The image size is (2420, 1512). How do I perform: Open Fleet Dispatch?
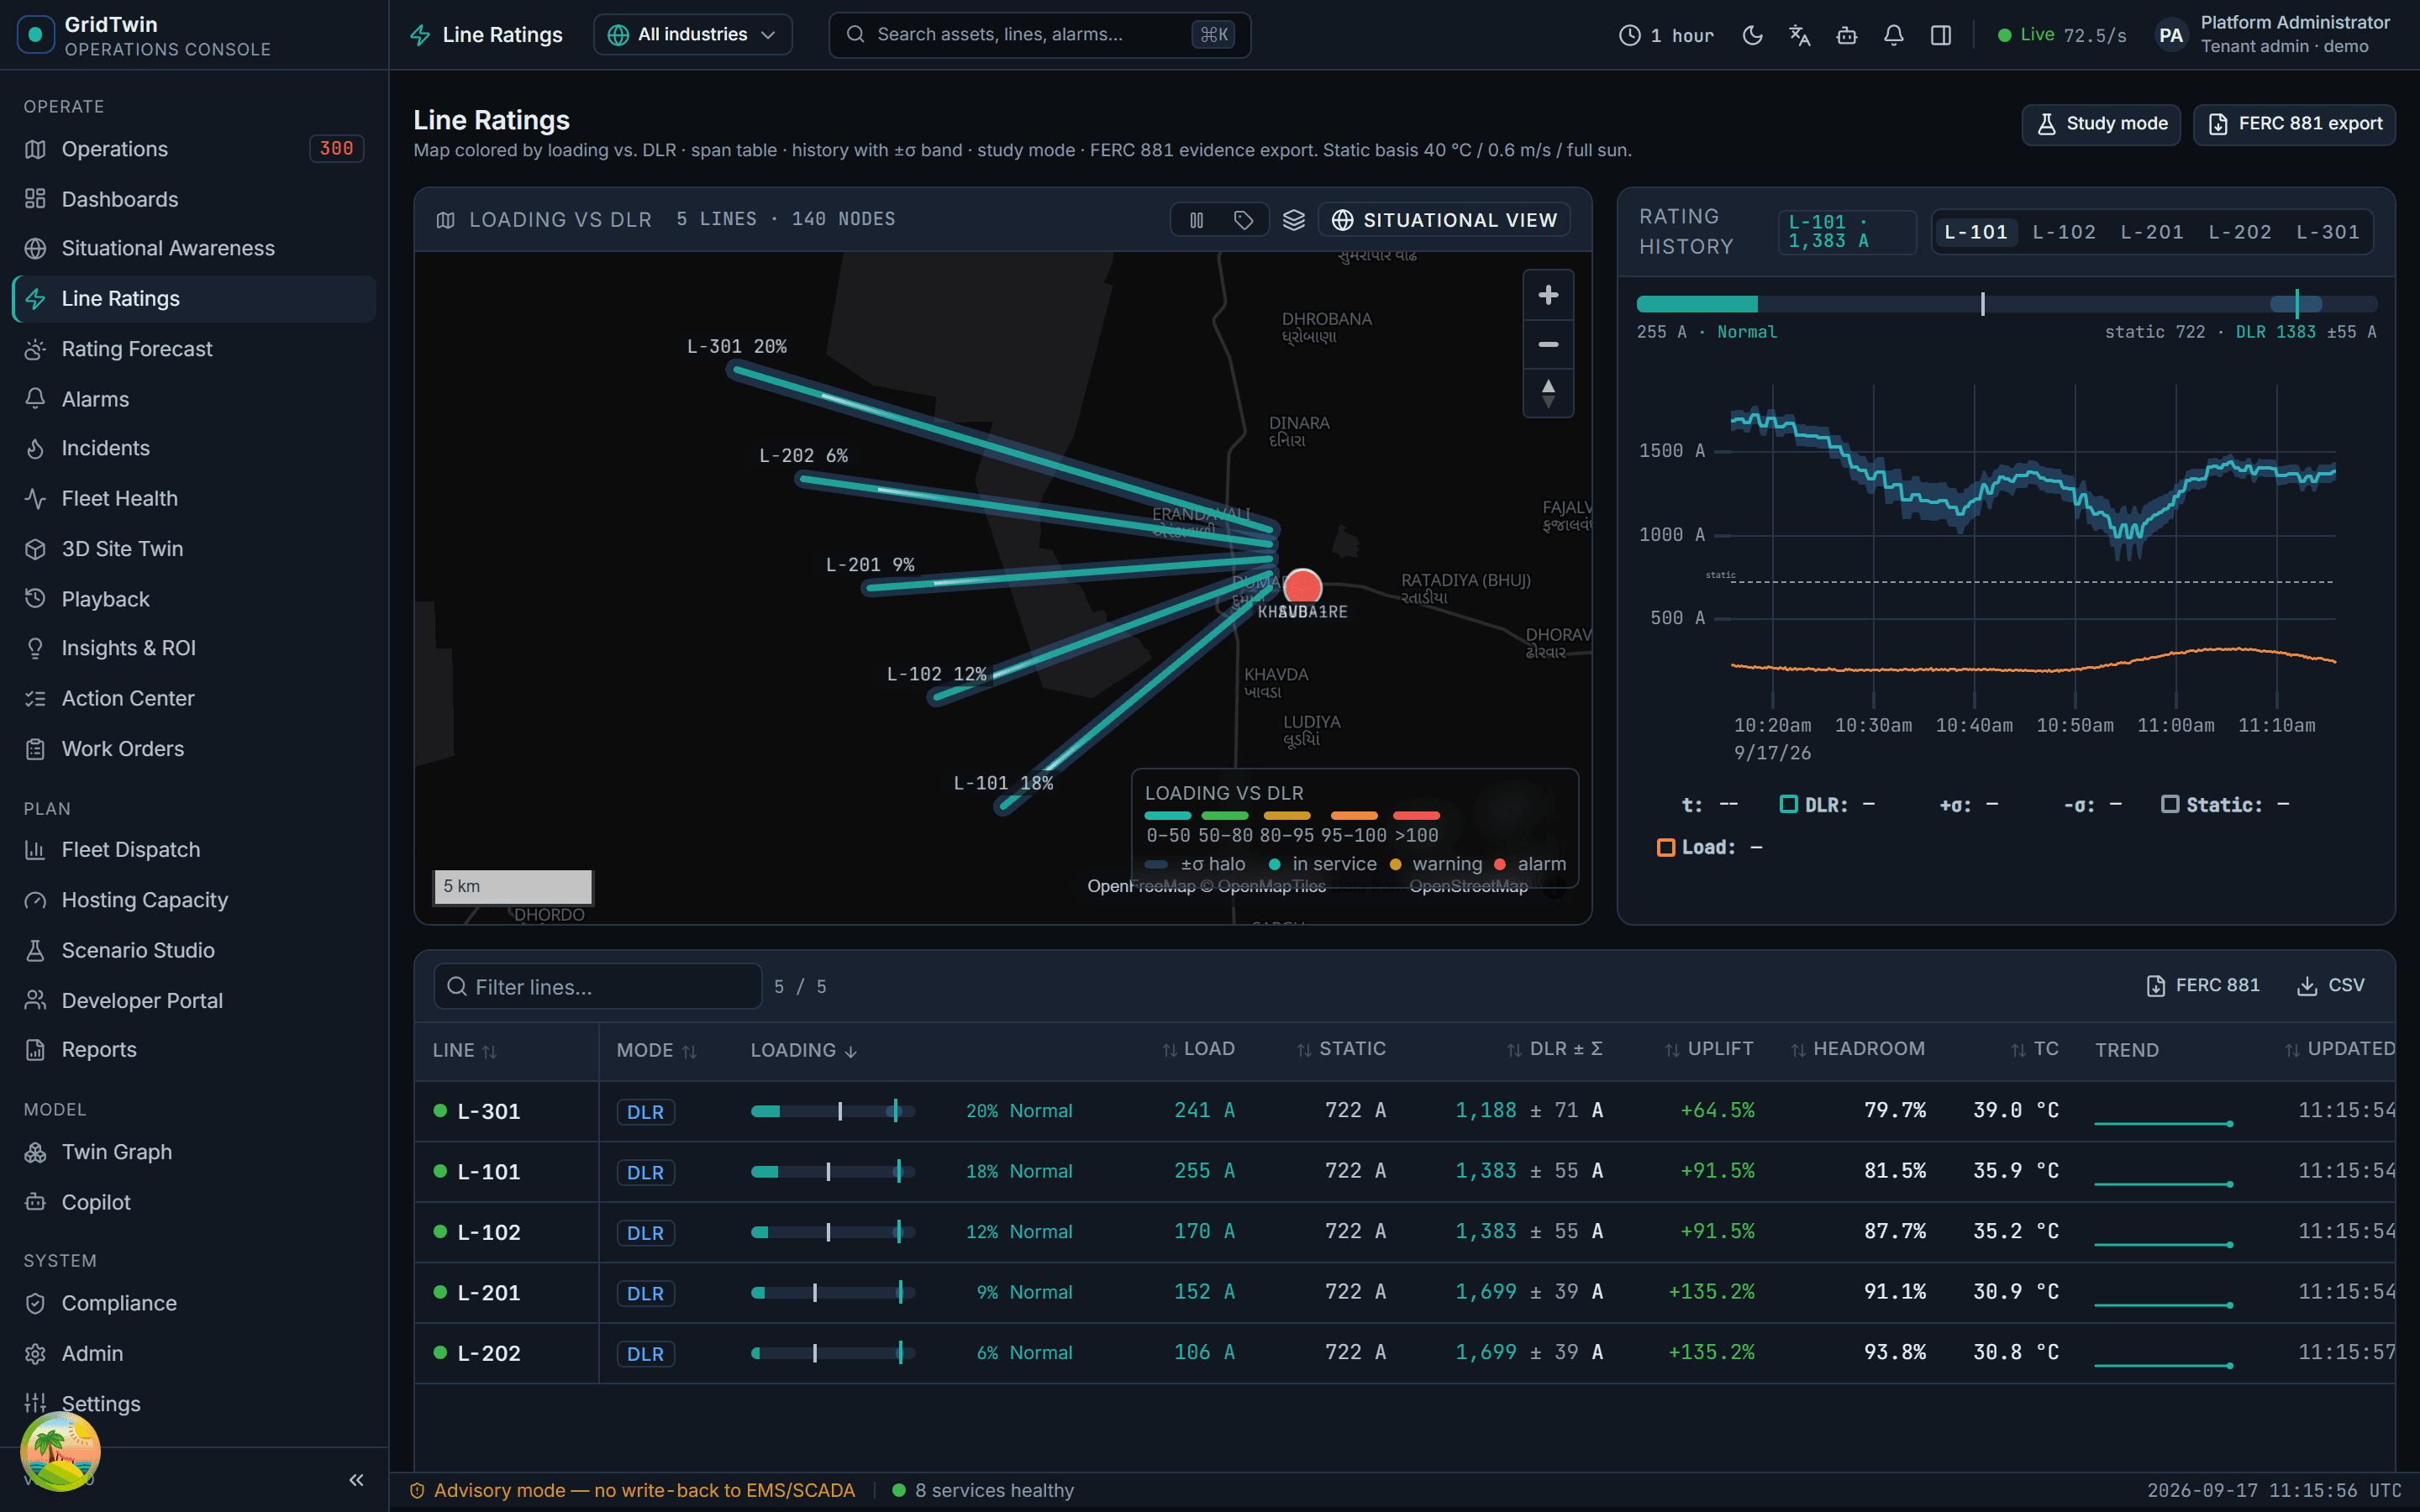[x=194, y=850]
